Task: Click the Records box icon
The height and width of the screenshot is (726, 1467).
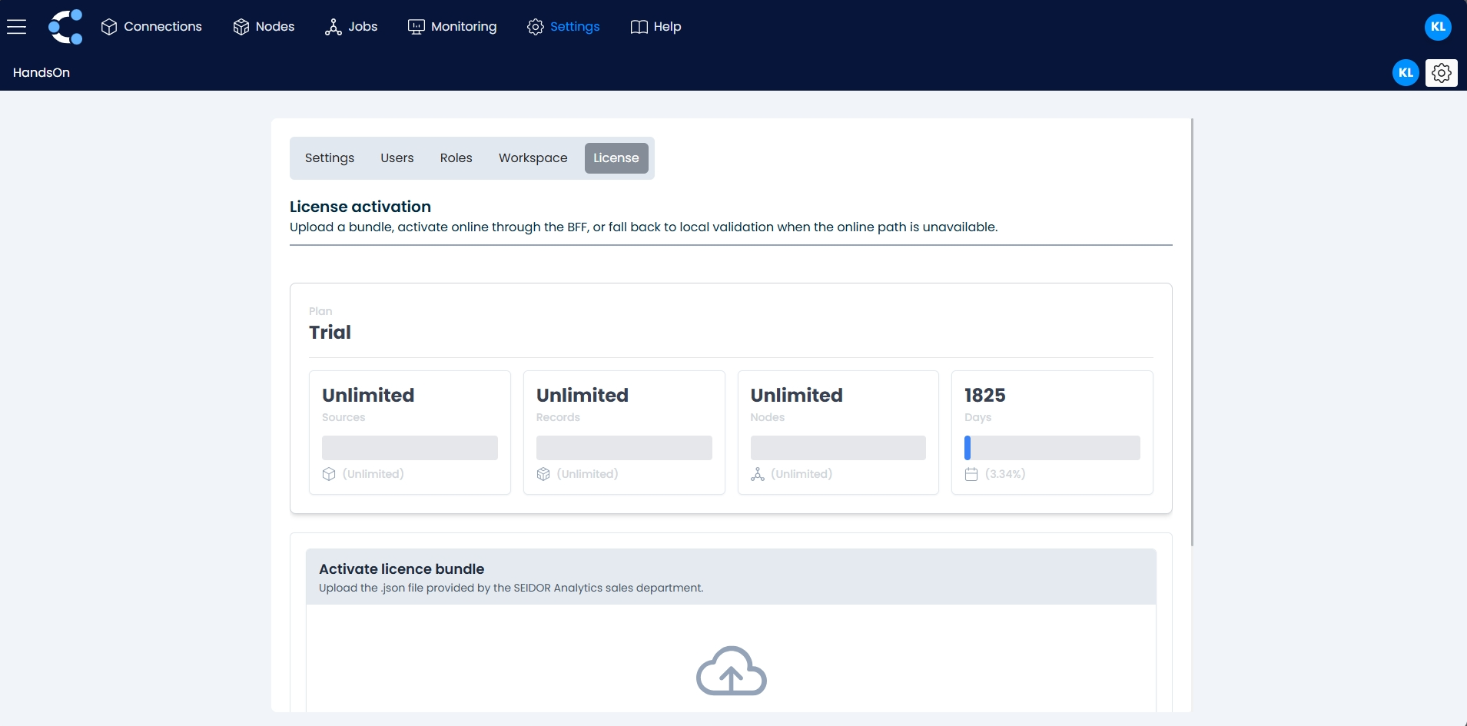Action: click(543, 474)
